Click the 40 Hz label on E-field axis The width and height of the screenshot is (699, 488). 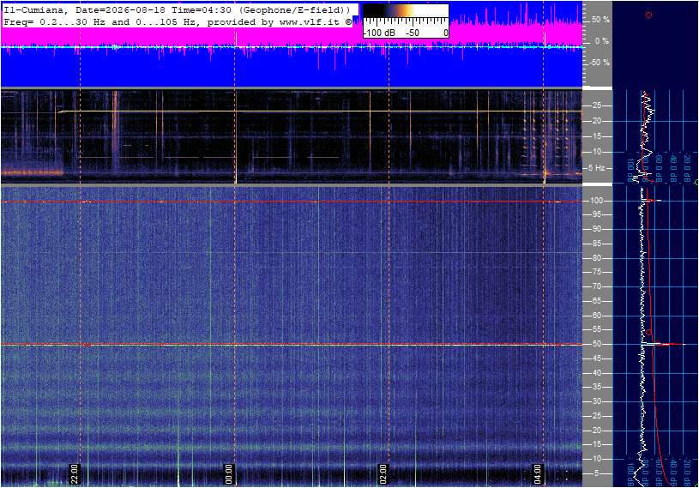pos(596,373)
